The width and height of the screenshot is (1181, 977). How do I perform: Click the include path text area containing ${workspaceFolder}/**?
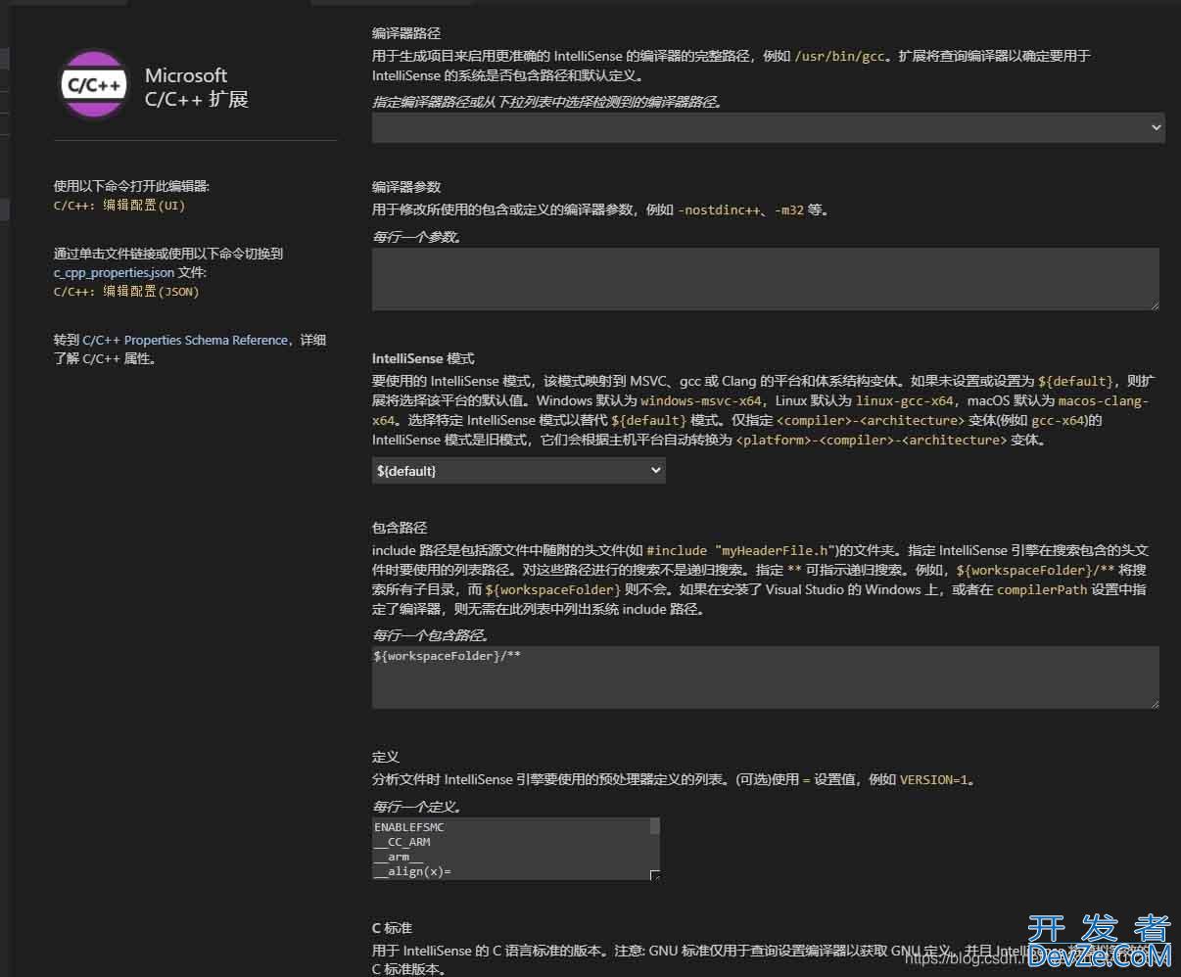click(x=765, y=676)
